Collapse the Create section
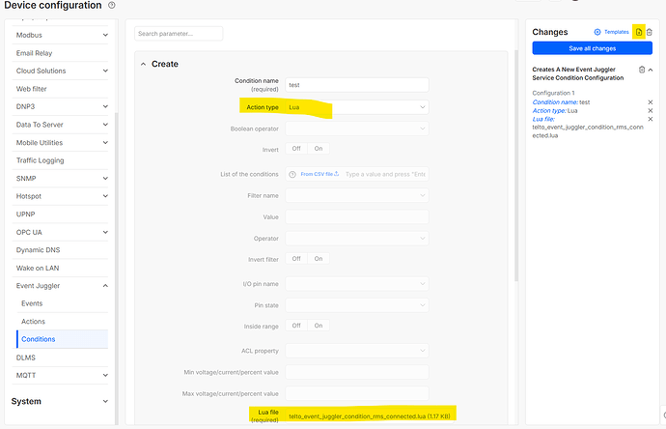 144,64
